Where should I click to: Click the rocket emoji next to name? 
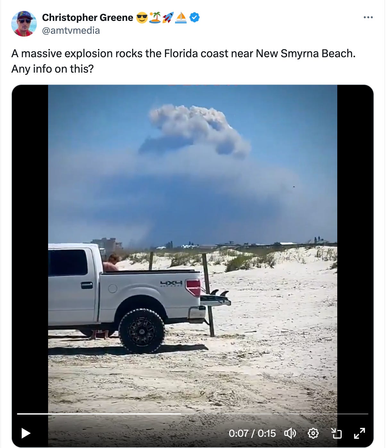click(168, 17)
